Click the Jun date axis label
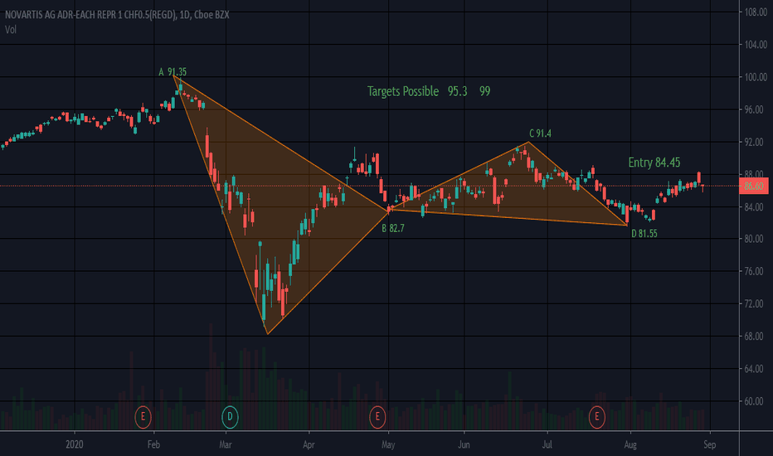 coord(464,444)
